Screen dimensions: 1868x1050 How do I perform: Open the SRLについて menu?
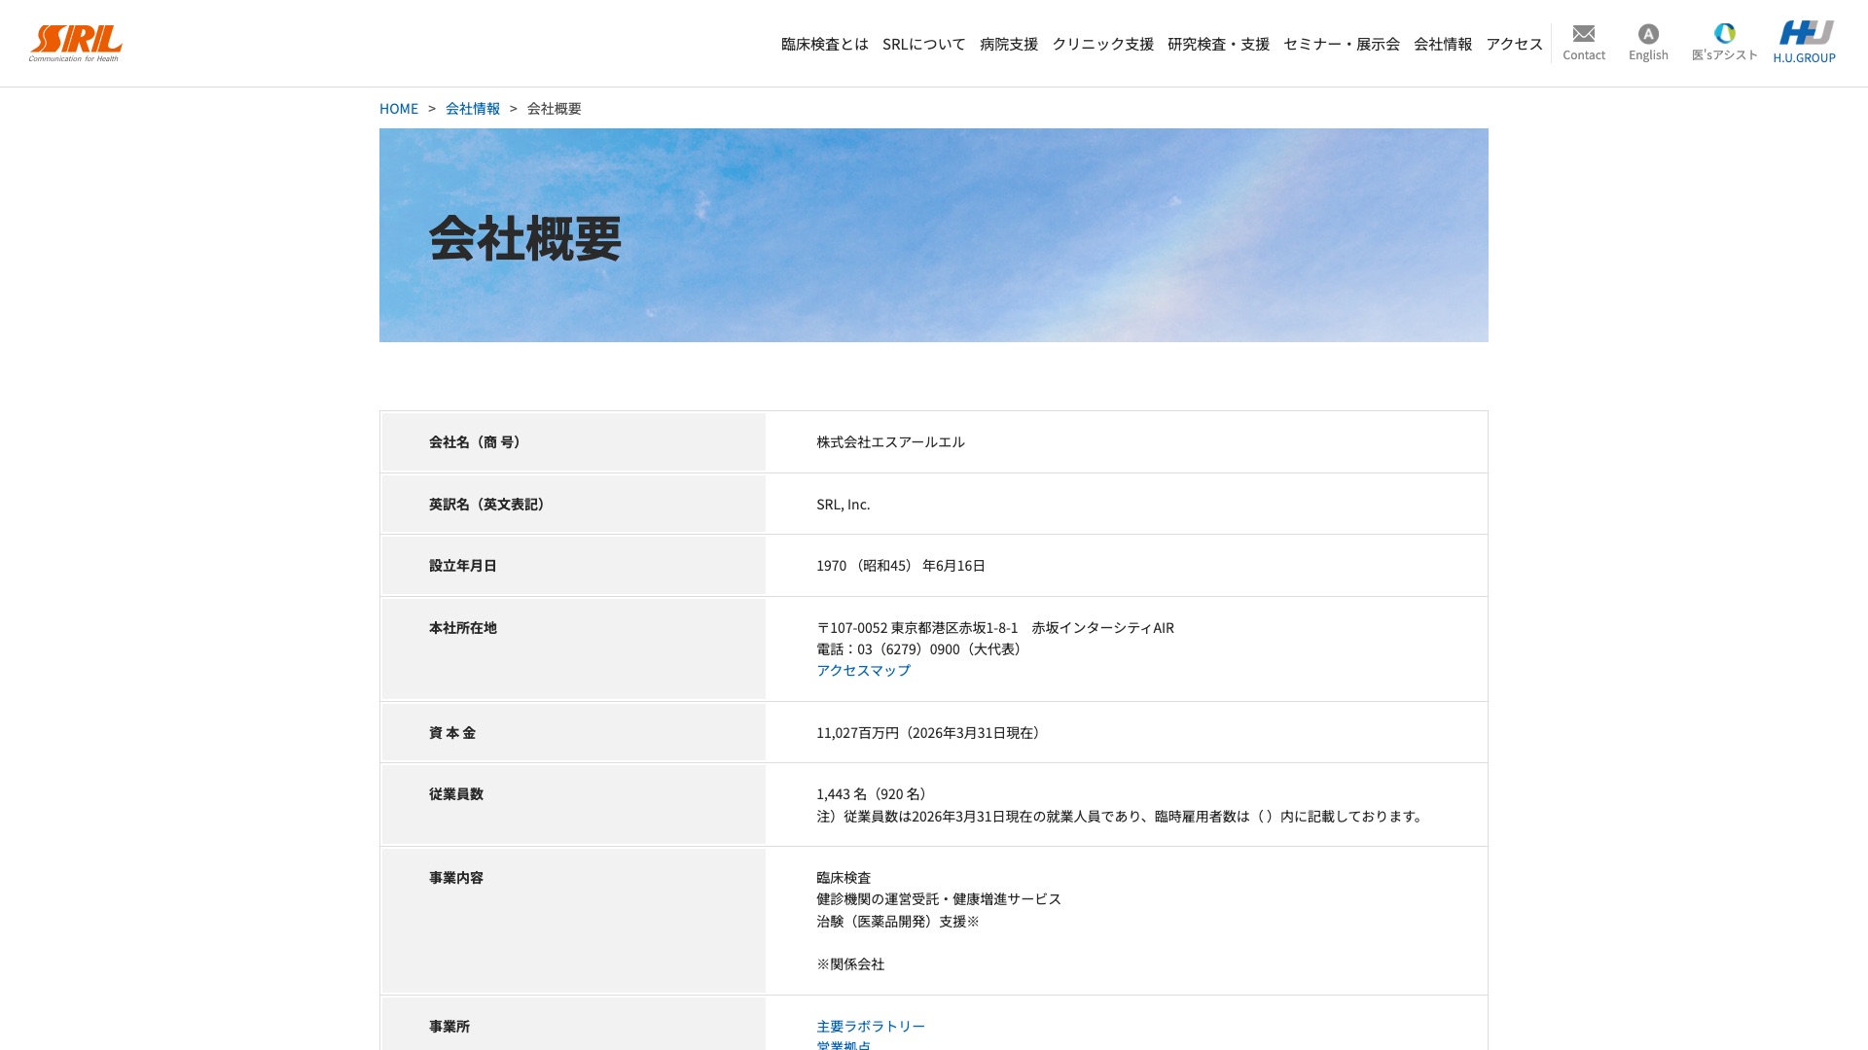point(924,44)
